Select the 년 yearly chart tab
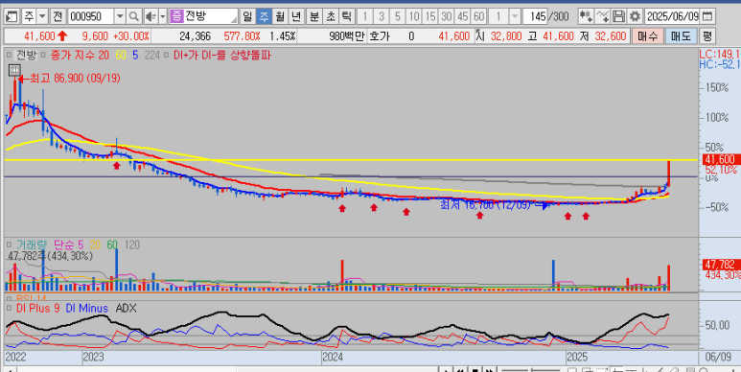741x372 pixels. [x=296, y=17]
